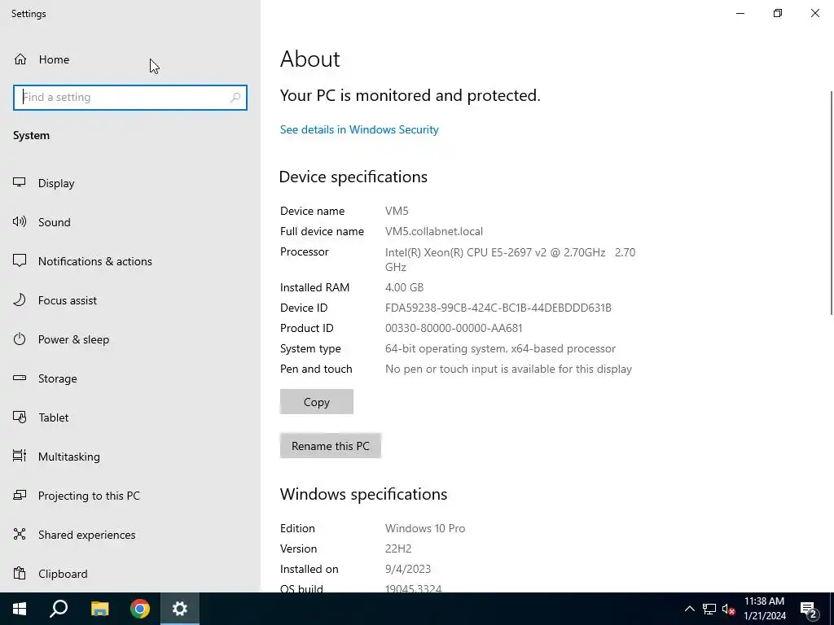This screenshot has width=834, height=625.
Task: Open Focus assist moon icon
Action: (x=20, y=299)
